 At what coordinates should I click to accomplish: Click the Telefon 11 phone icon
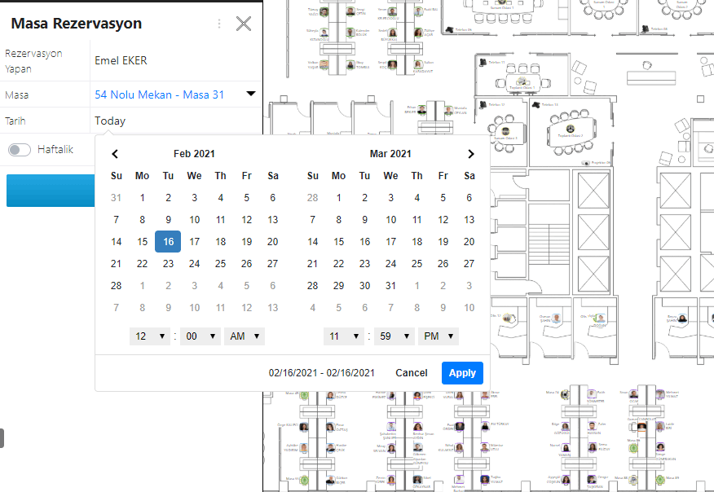(x=483, y=64)
